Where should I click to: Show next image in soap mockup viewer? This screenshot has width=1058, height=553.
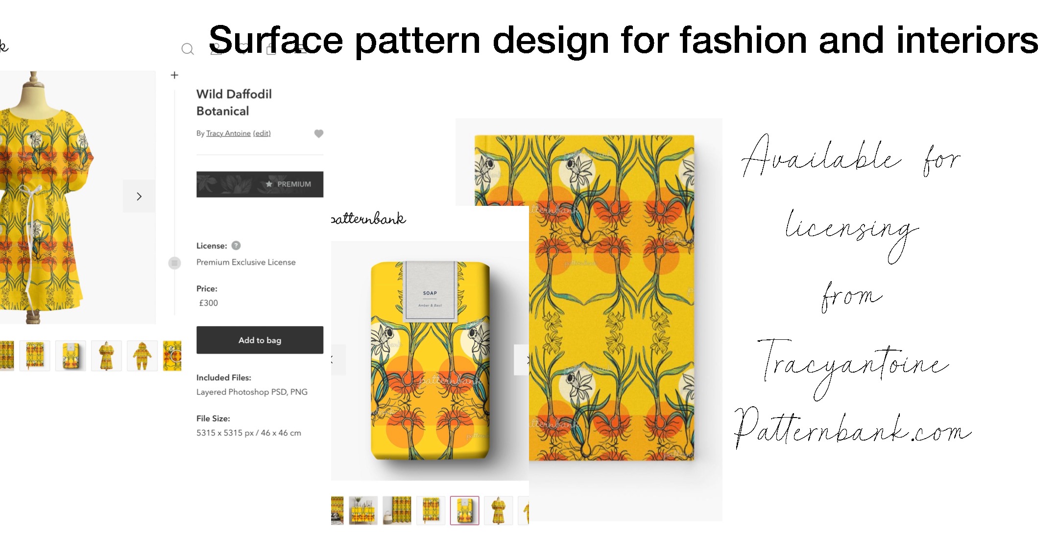coord(522,360)
